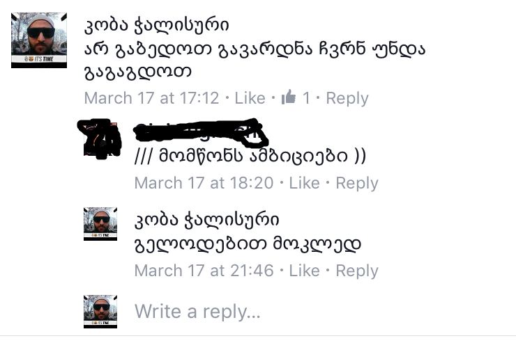The width and height of the screenshot is (516, 343).
Task: Reply to the 17:12 top comment
Action: click(347, 99)
